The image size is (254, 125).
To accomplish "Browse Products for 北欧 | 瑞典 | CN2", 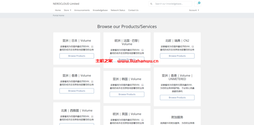I will coord(177,56).
